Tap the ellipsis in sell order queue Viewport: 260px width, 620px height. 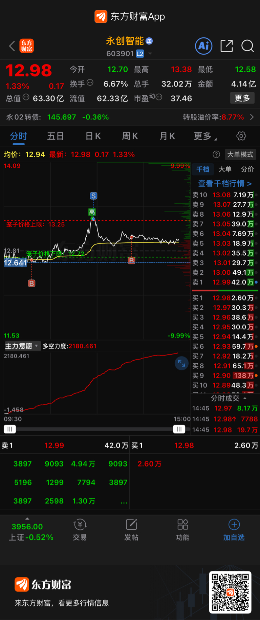(x=124, y=502)
